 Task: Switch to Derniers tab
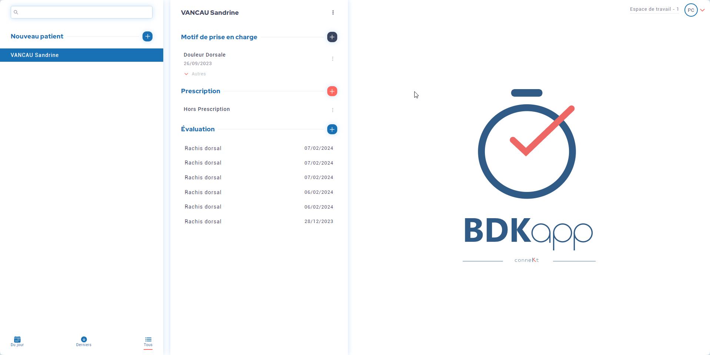(84, 342)
